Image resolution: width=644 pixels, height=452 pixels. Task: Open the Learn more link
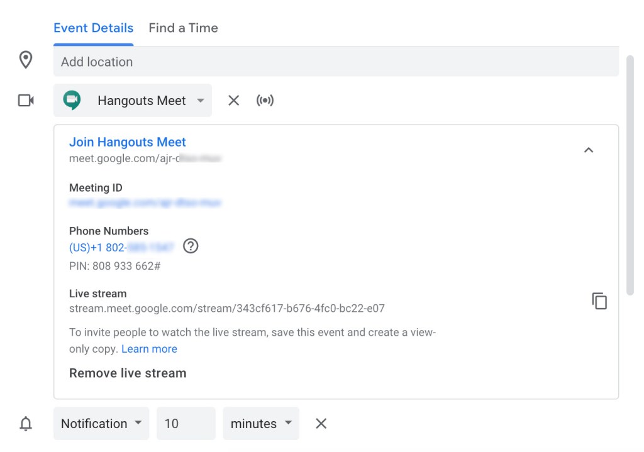pyautogui.click(x=149, y=349)
